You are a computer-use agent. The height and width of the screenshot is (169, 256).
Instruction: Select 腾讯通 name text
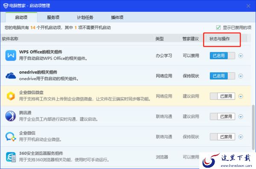click(25, 113)
